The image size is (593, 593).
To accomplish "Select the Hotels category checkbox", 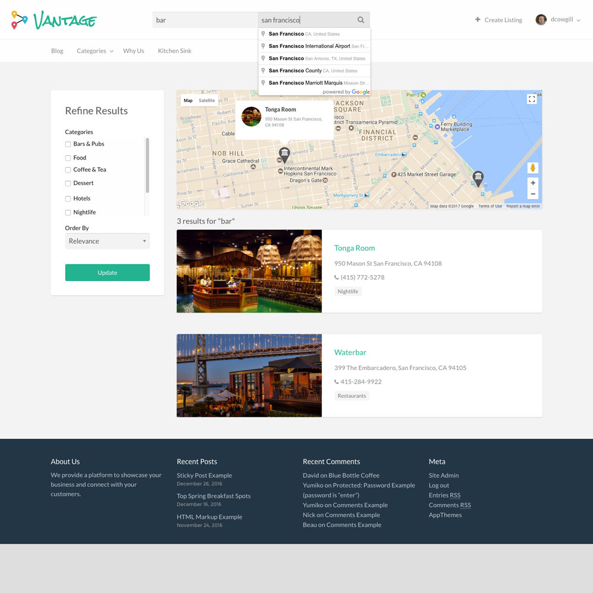I will [68, 199].
